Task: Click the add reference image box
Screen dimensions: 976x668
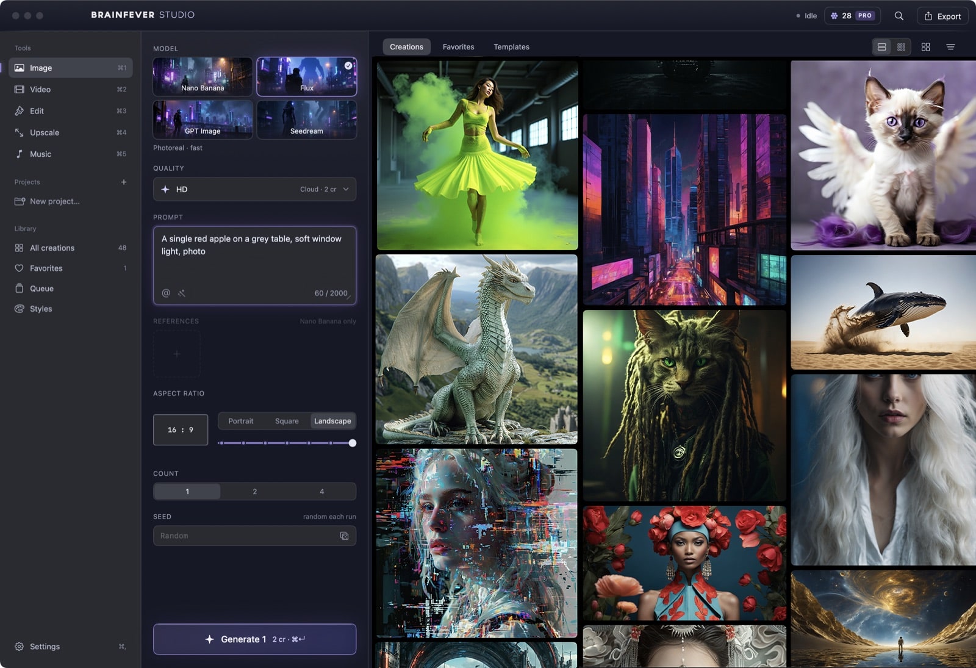Action: click(177, 354)
